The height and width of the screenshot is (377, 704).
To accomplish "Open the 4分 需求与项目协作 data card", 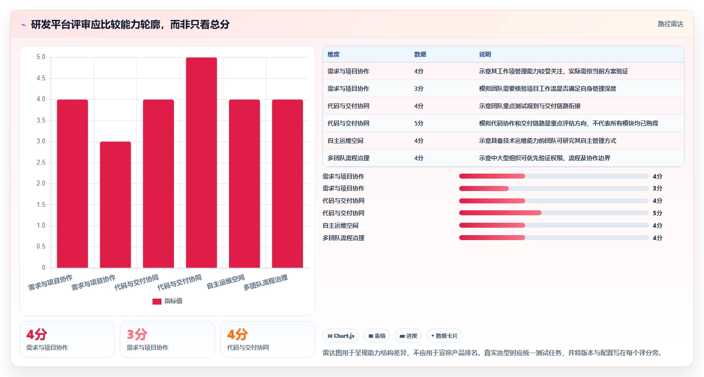I will (x=67, y=339).
